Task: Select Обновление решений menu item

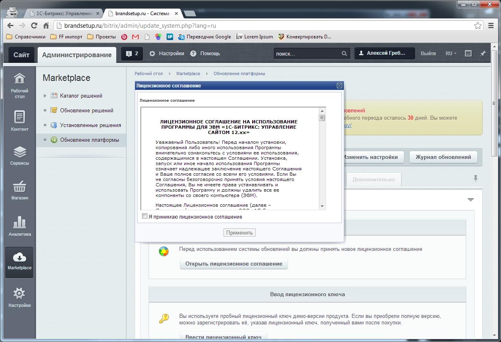Action: tap(86, 110)
